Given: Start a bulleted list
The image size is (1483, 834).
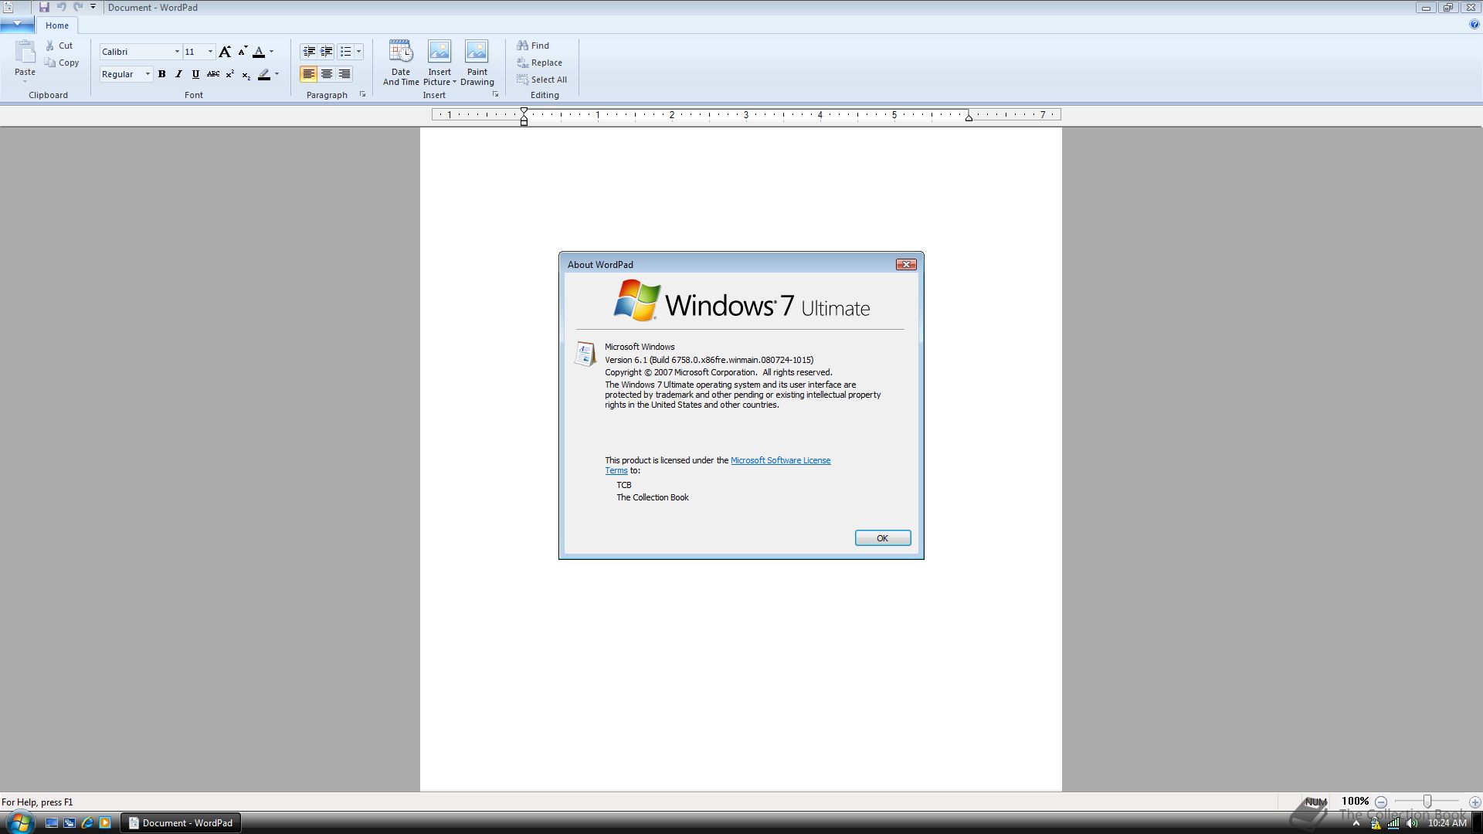Looking at the screenshot, I should tap(345, 52).
